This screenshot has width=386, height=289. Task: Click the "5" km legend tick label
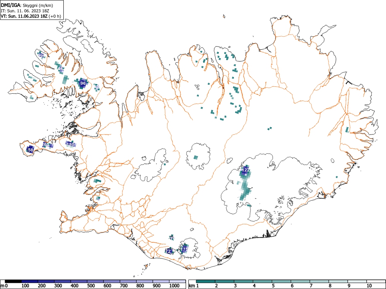273,286
